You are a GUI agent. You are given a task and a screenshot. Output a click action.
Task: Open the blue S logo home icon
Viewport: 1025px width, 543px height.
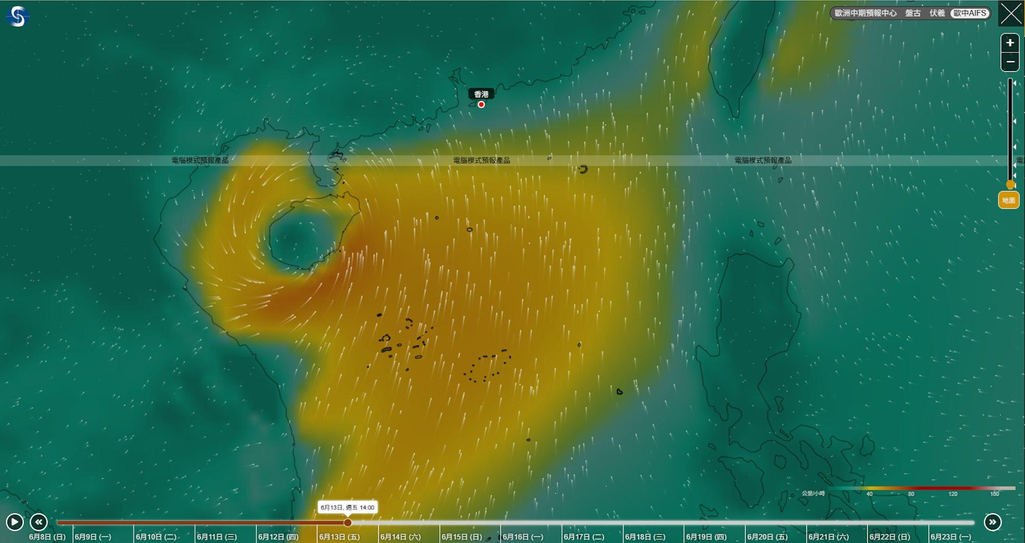[17, 16]
